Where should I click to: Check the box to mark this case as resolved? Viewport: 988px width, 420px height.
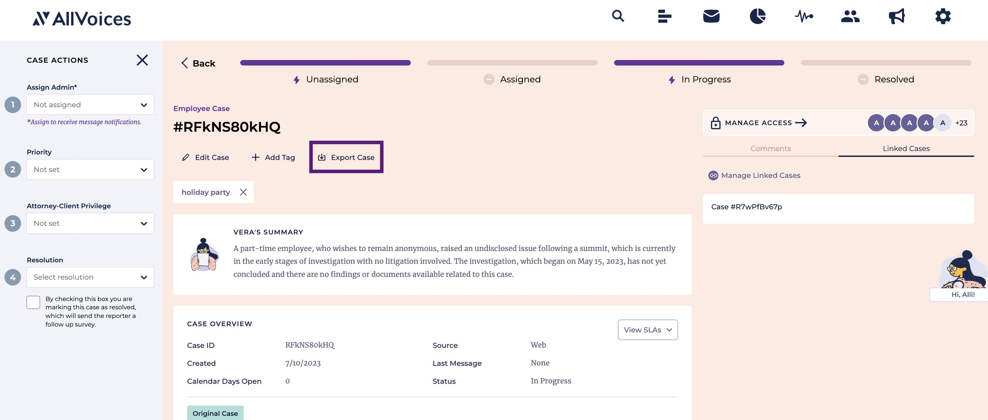click(x=33, y=302)
